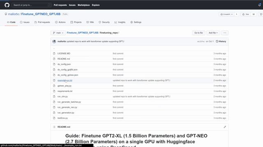The height and width of the screenshot is (147, 263).
Task: Open the Actions tab
Action: point(60,22)
